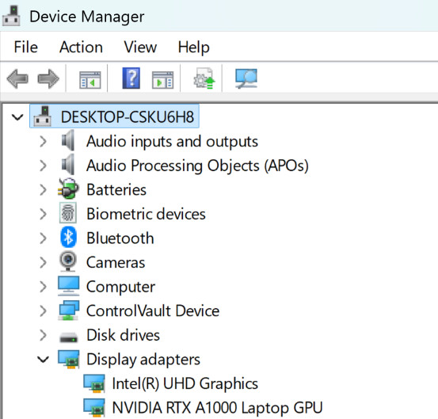Screen dimensions: 438x419
Task: Open the File menu
Action: (x=25, y=47)
